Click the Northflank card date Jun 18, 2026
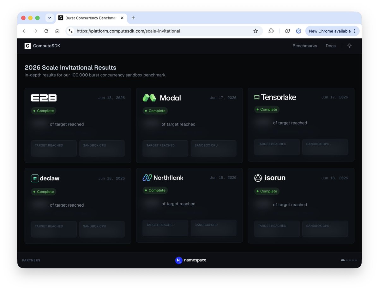Viewport: 379px width, 291px height. pos(223,178)
